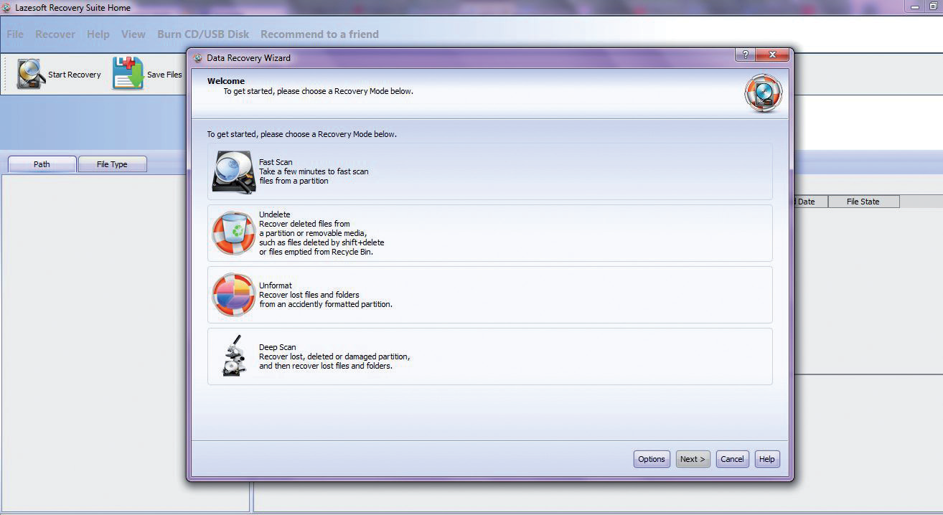Click the Save Files floppy disk icon

click(128, 74)
